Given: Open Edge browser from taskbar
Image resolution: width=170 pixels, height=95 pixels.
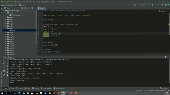Looking at the screenshot, I should click(19, 93).
